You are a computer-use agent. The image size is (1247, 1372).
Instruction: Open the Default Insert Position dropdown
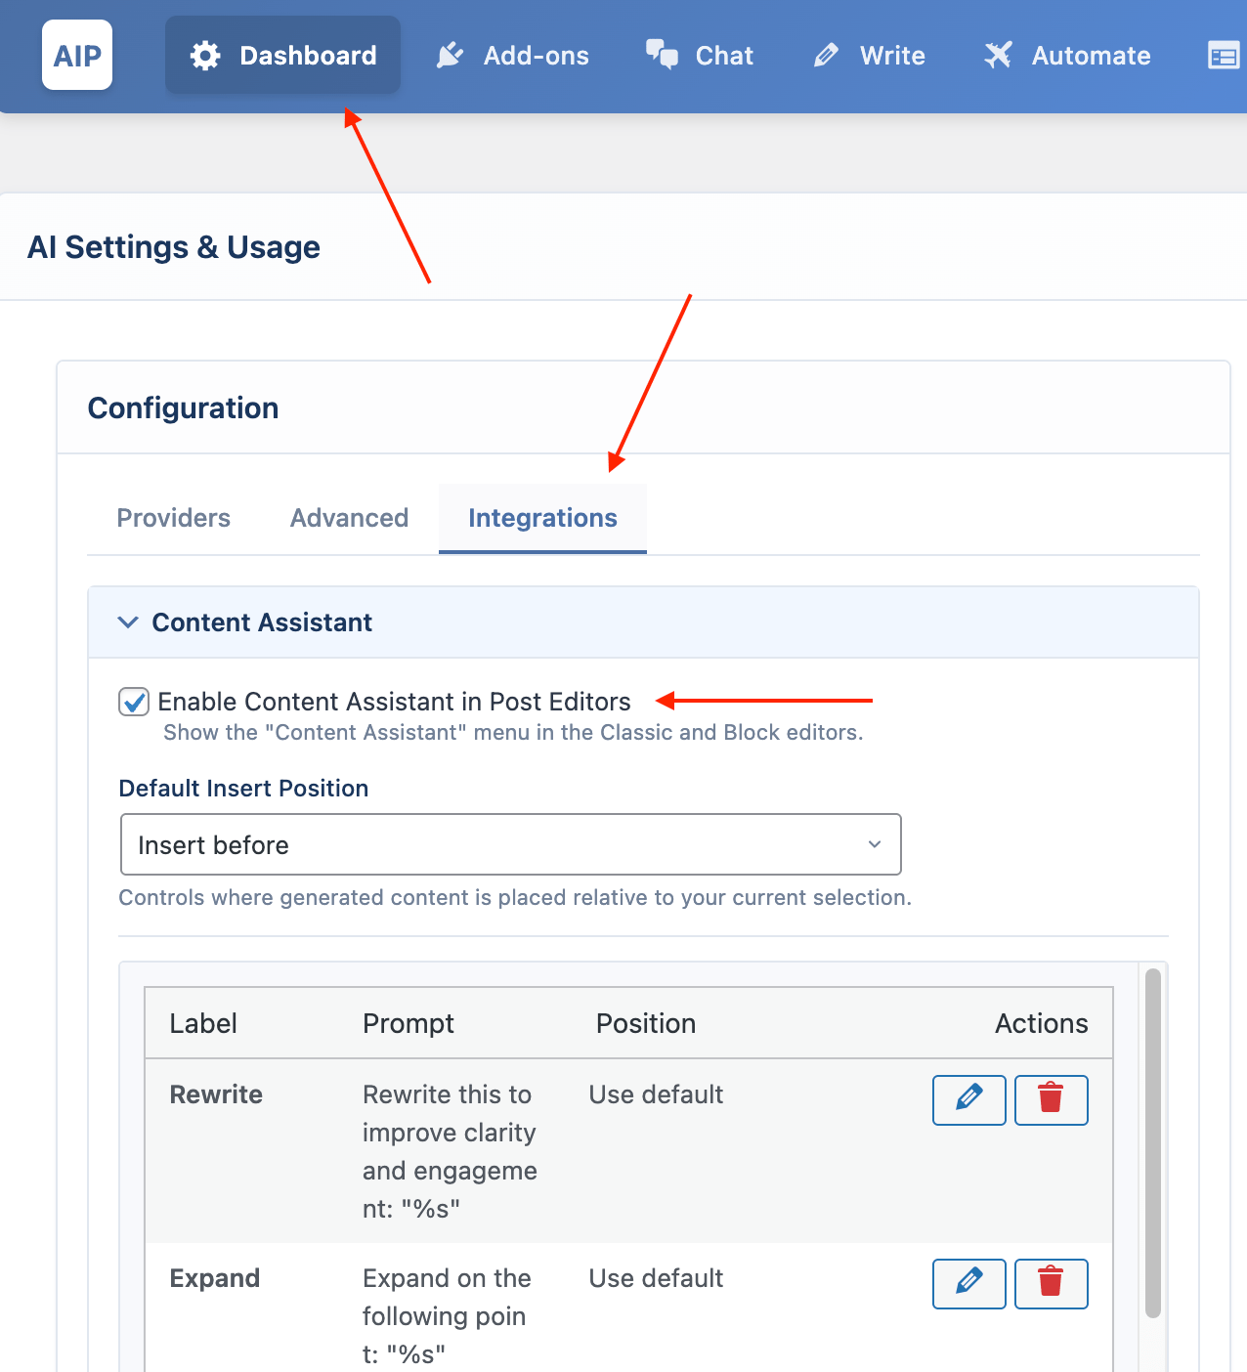(x=510, y=844)
